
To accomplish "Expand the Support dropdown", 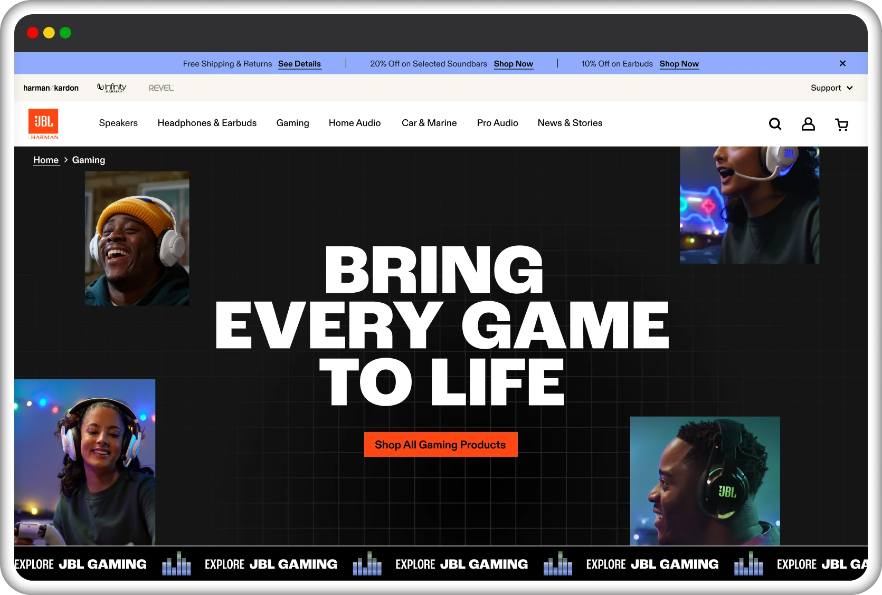I will coord(831,88).
